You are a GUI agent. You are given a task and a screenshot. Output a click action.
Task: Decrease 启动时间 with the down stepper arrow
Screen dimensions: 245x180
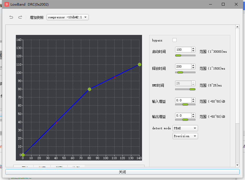tap(193, 51)
